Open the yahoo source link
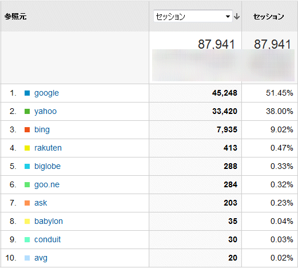The image size is (298, 268). (x=45, y=112)
